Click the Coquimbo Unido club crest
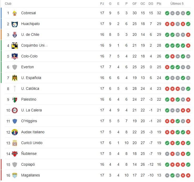 tap(15, 45)
